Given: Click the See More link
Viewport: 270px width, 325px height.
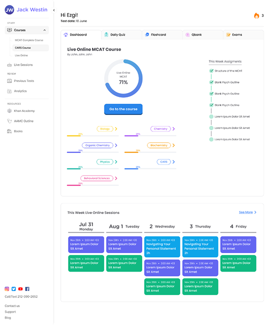Looking at the screenshot, I should click(246, 212).
